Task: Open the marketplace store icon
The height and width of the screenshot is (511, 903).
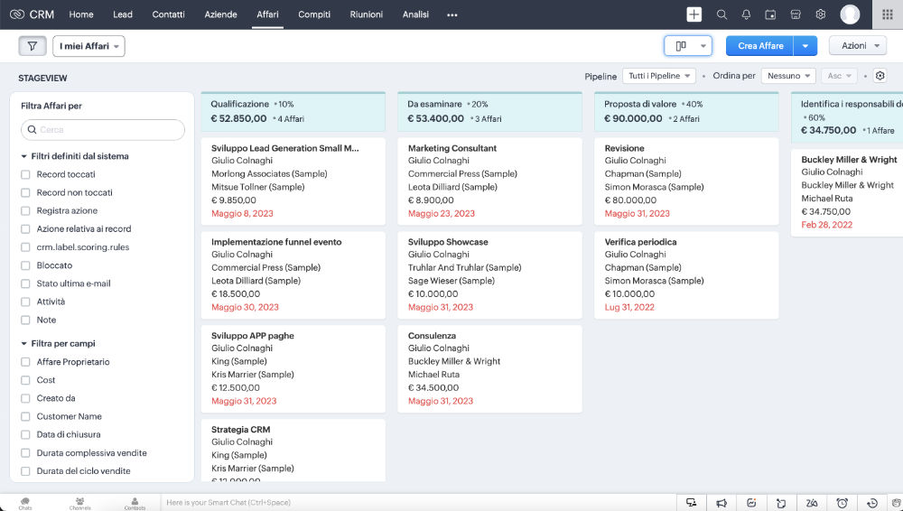Action: (x=796, y=14)
